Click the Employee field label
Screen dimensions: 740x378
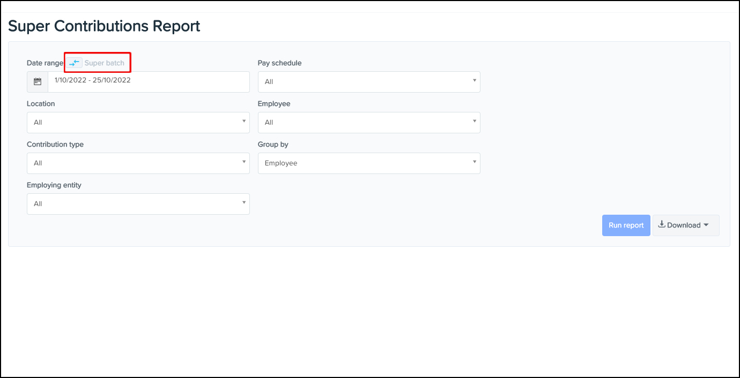(274, 104)
